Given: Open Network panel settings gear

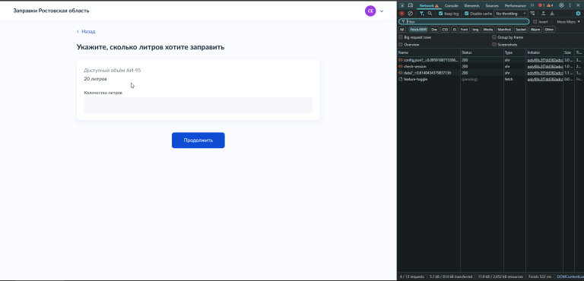Looking at the screenshot, I should (x=578, y=14).
